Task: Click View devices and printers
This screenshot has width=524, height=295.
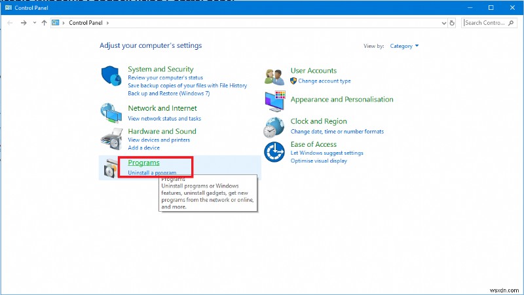Action: click(159, 140)
